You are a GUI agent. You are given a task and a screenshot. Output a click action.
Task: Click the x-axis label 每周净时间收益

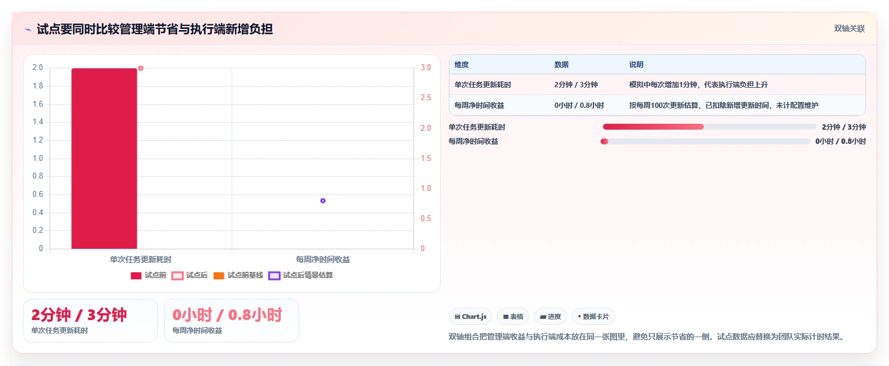click(323, 259)
